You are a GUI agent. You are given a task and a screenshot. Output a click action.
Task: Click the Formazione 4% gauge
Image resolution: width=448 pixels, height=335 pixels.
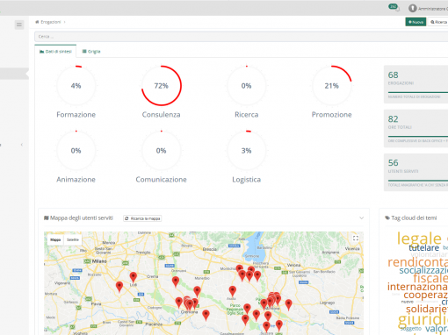[76, 86]
